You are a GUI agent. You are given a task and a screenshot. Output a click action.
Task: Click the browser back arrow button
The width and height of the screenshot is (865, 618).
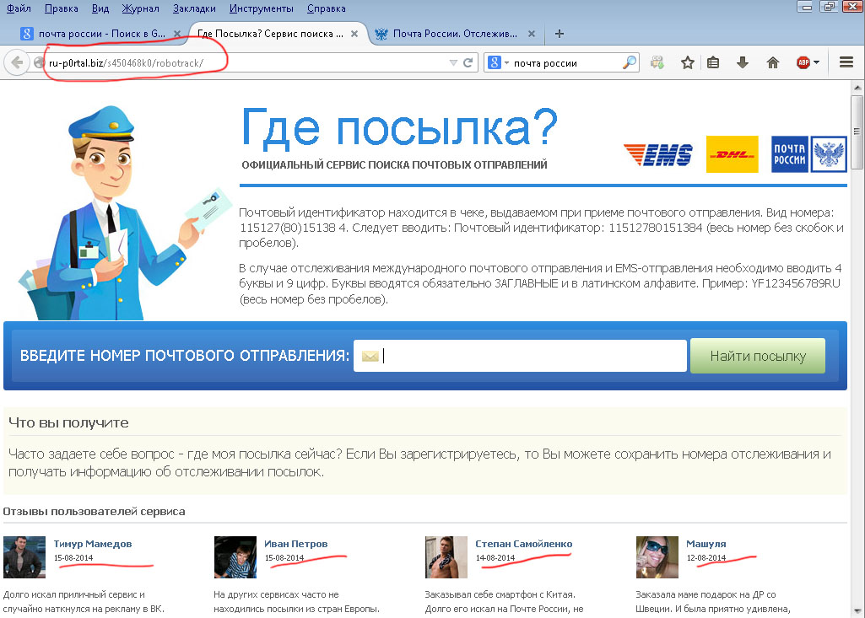(17, 63)
